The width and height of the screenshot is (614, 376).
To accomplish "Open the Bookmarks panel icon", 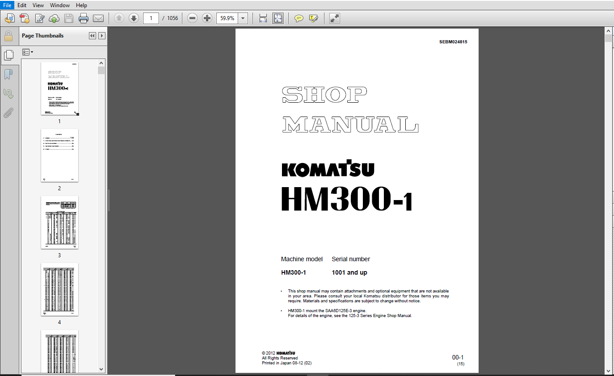I will tap(8, 74).
